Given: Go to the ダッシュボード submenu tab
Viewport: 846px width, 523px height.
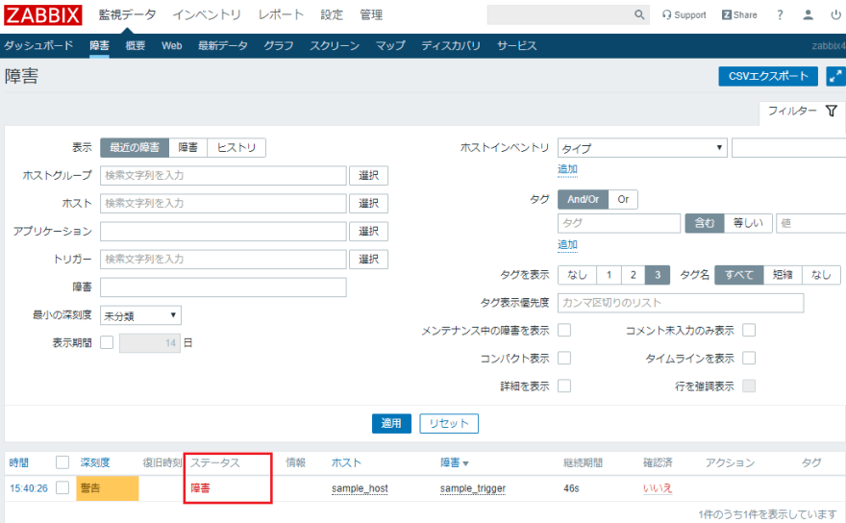Looking at the screenshot, I should 38,46.
